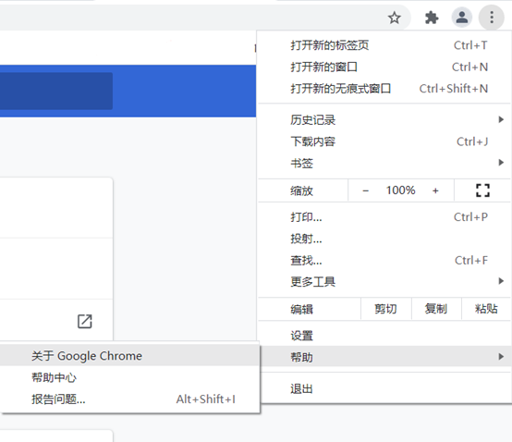Open 帮助中心 from the submenu
Image resolution: width=512 pixels, height=442 pixels.
pos(129,377)
